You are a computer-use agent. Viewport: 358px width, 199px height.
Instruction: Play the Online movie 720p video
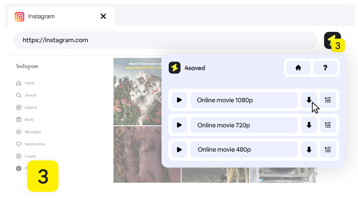click(179, 125)
